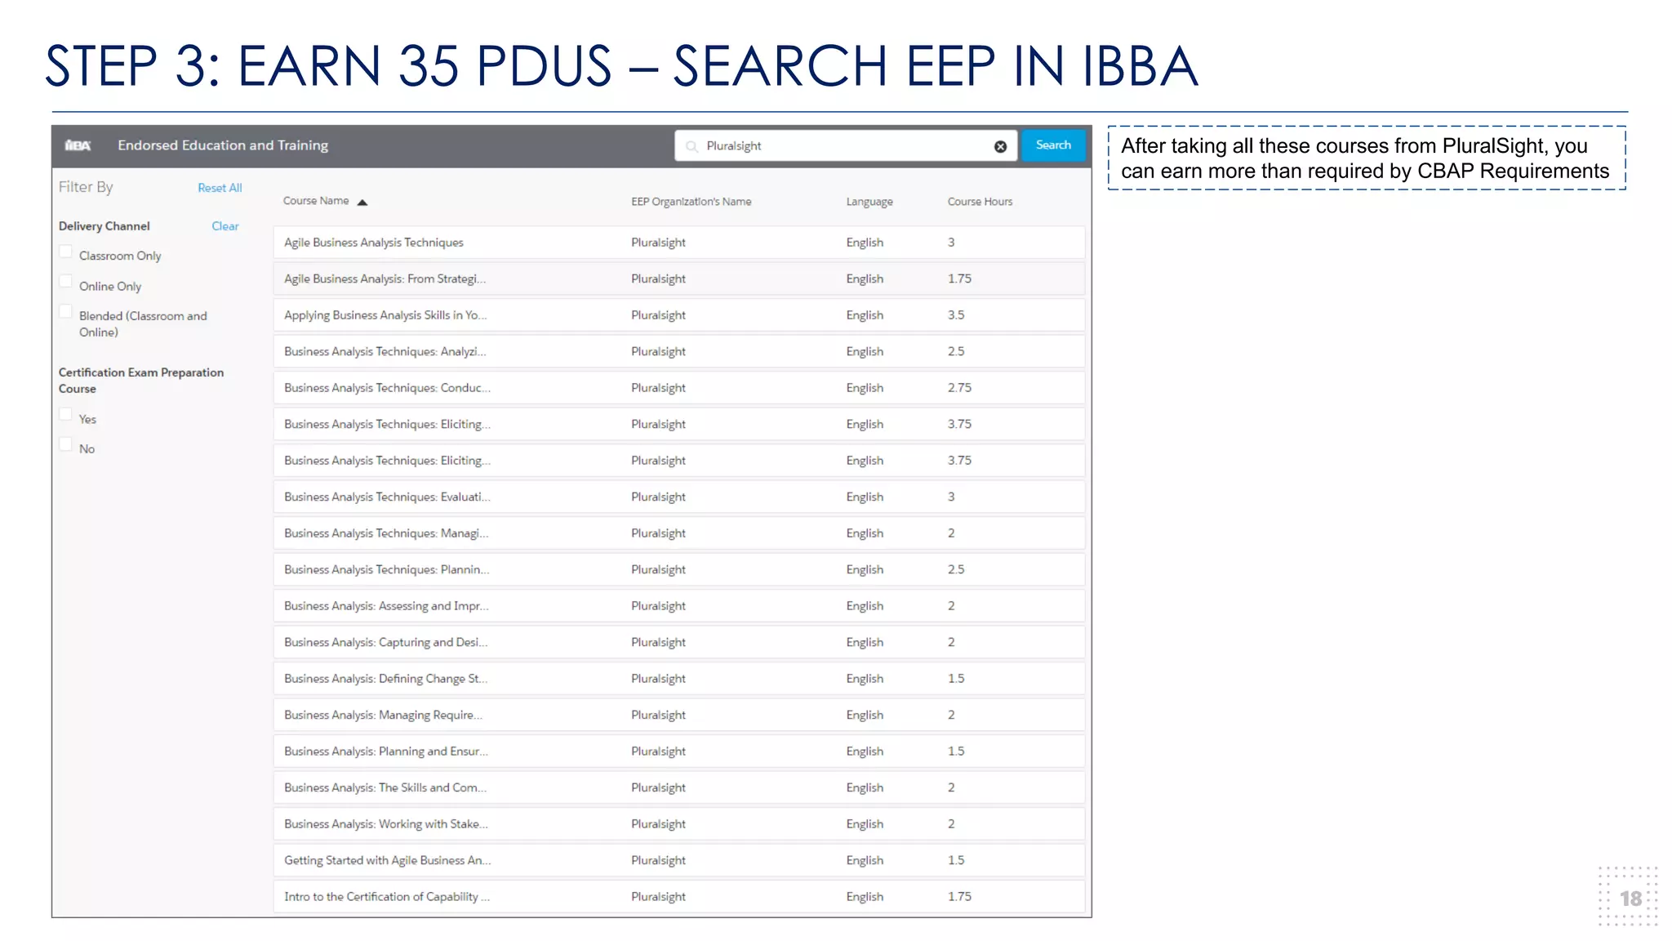Open Business Analysis: Capturing and Desi... row

point(679,642)
